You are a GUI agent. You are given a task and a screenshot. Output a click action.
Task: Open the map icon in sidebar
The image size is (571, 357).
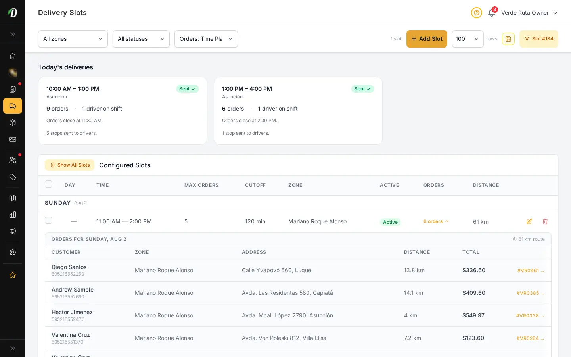(13, 198)
